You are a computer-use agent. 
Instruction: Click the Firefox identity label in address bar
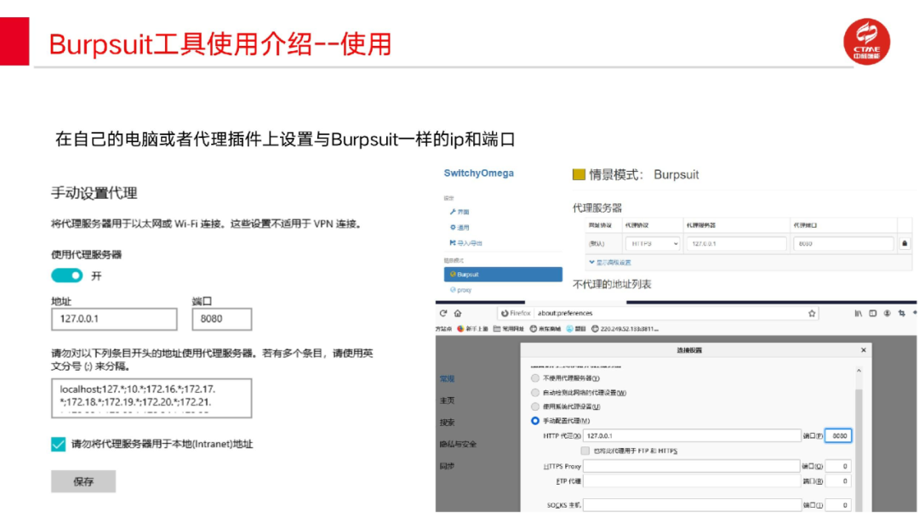pos(516,313)
